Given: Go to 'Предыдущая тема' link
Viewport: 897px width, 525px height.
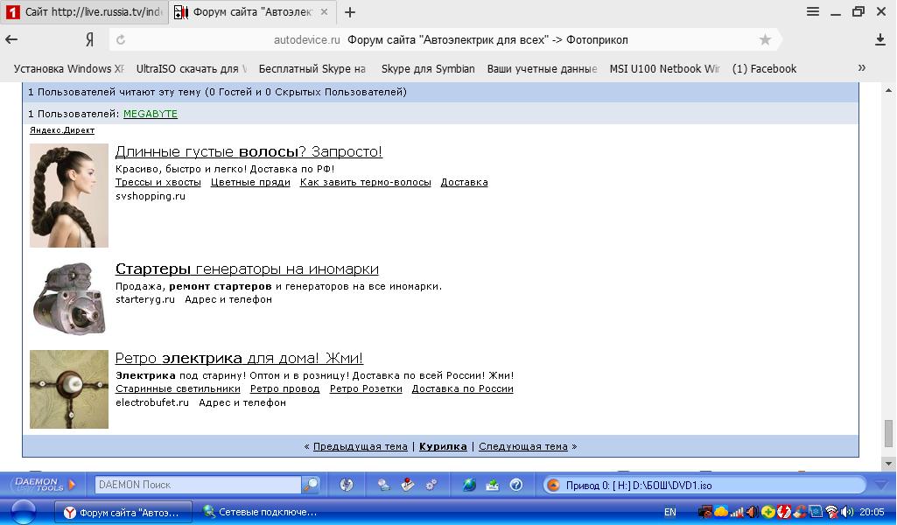Looking at the screenshot, I should pos(361,446).
